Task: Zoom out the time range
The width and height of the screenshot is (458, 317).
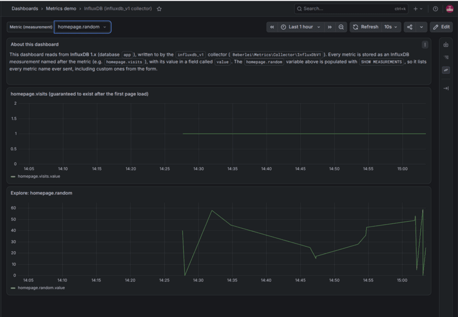Action: (341, 27)
